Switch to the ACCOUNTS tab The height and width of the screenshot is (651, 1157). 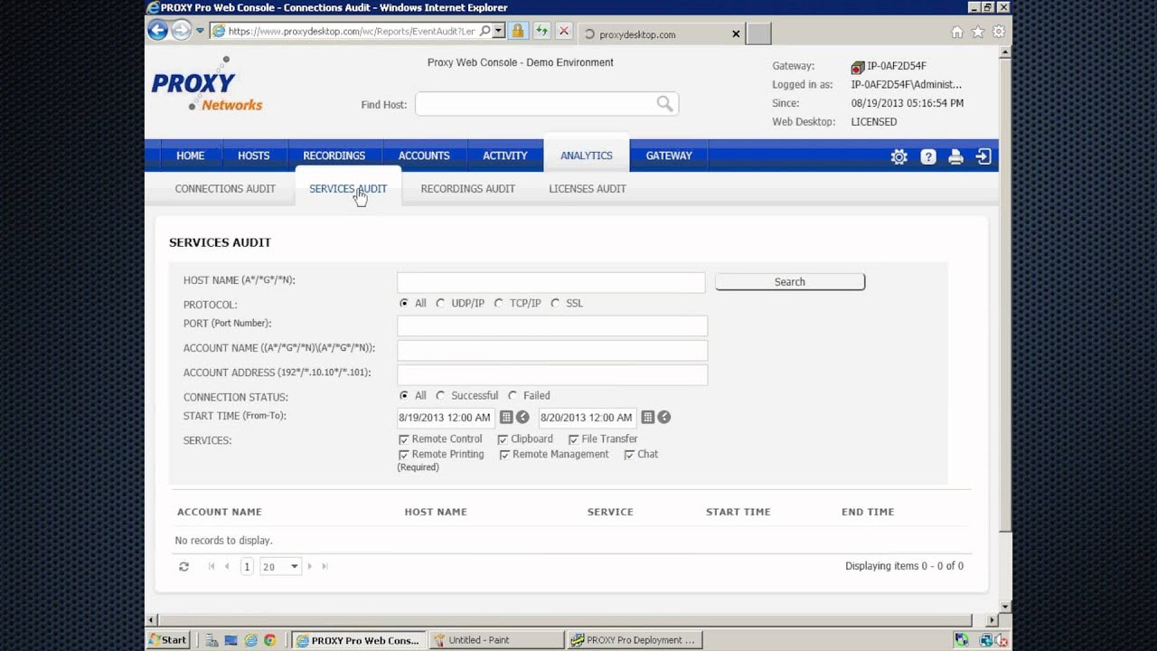click(x=424, y=156)
